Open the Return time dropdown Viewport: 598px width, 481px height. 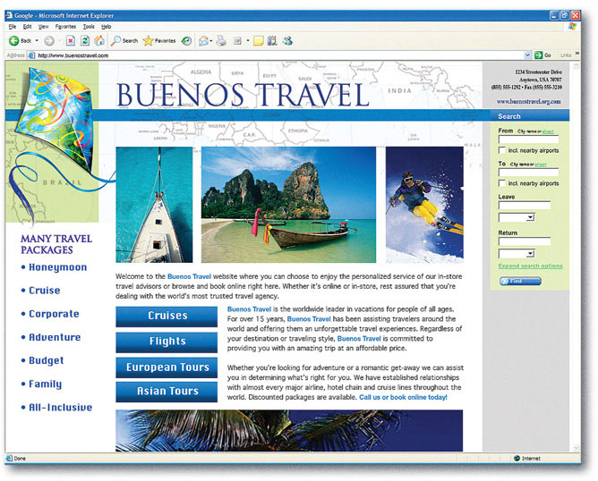click(530, 254)
